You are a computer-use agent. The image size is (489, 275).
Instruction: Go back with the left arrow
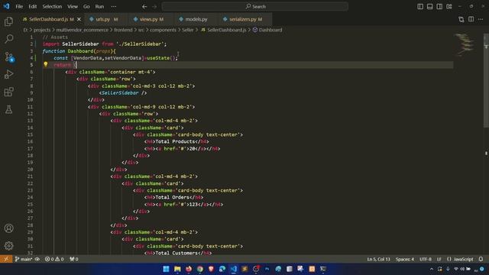point(144,6)
